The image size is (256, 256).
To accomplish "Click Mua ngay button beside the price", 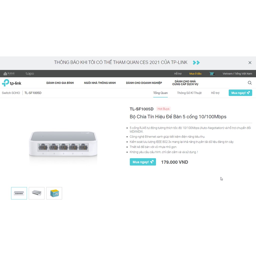I will point(143,162).
